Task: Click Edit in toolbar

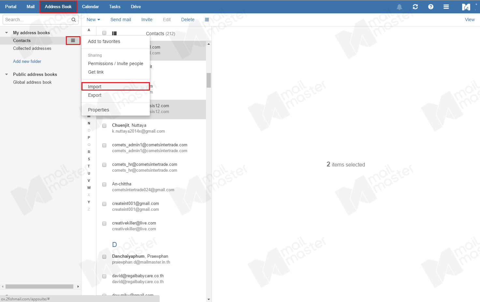Action: click(x=167, y=20)
